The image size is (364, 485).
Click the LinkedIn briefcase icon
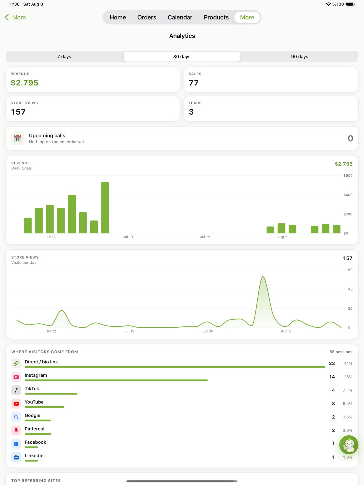tap(16, 457)
